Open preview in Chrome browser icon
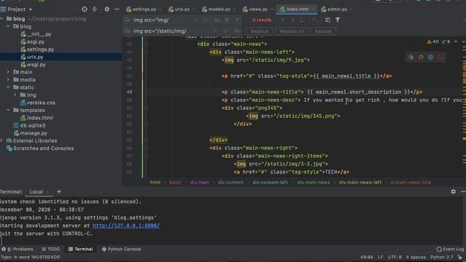This screenshot has width=466, height=262. pyautogui.click(x=411, y=57)
